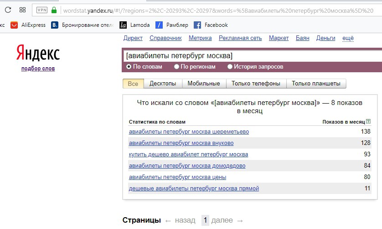
Task: Click the подбор слов link
Action: tap(38, 69)
